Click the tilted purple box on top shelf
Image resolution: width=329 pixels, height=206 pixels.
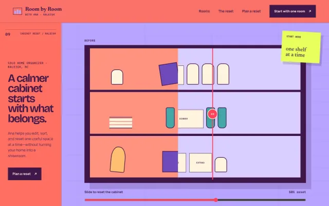click(169, 74)
